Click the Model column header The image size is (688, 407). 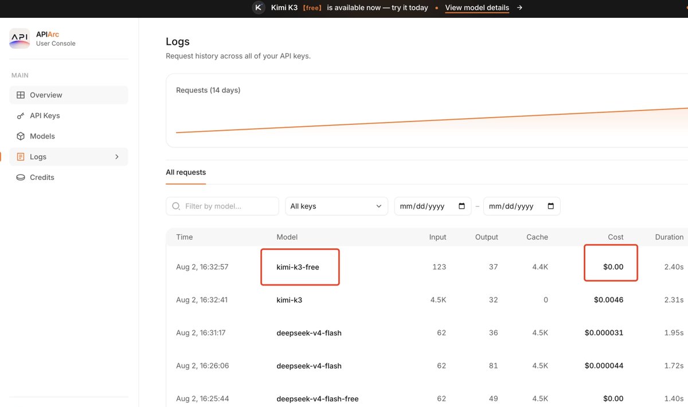pyautogui.click(x=287, y=237)
